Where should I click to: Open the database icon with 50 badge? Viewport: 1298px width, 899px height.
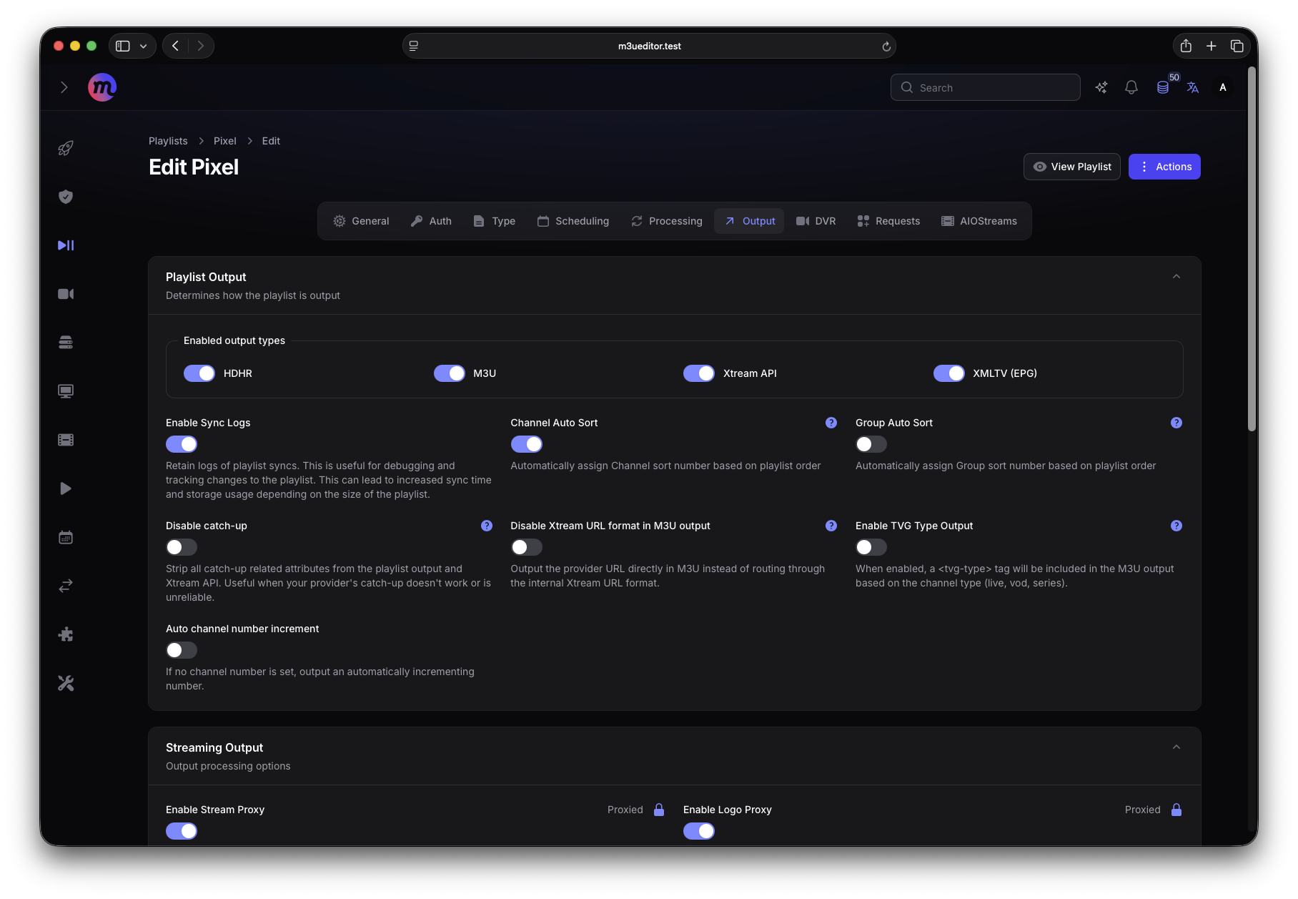[x=1163, y=87]
